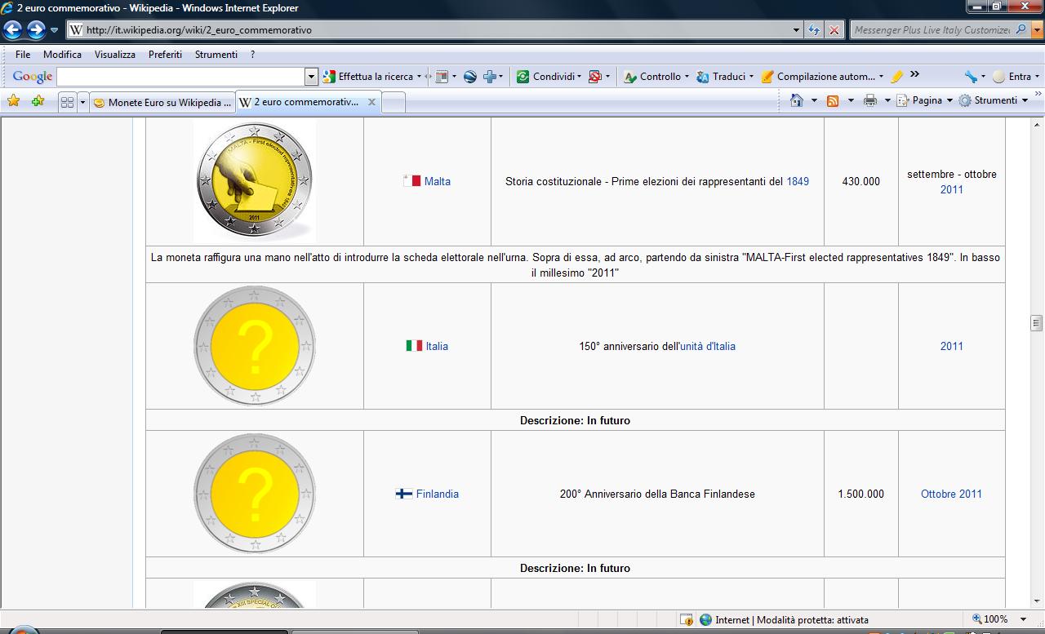
Task: Close the 2 euro commemorativo tab
Action: 371,102
